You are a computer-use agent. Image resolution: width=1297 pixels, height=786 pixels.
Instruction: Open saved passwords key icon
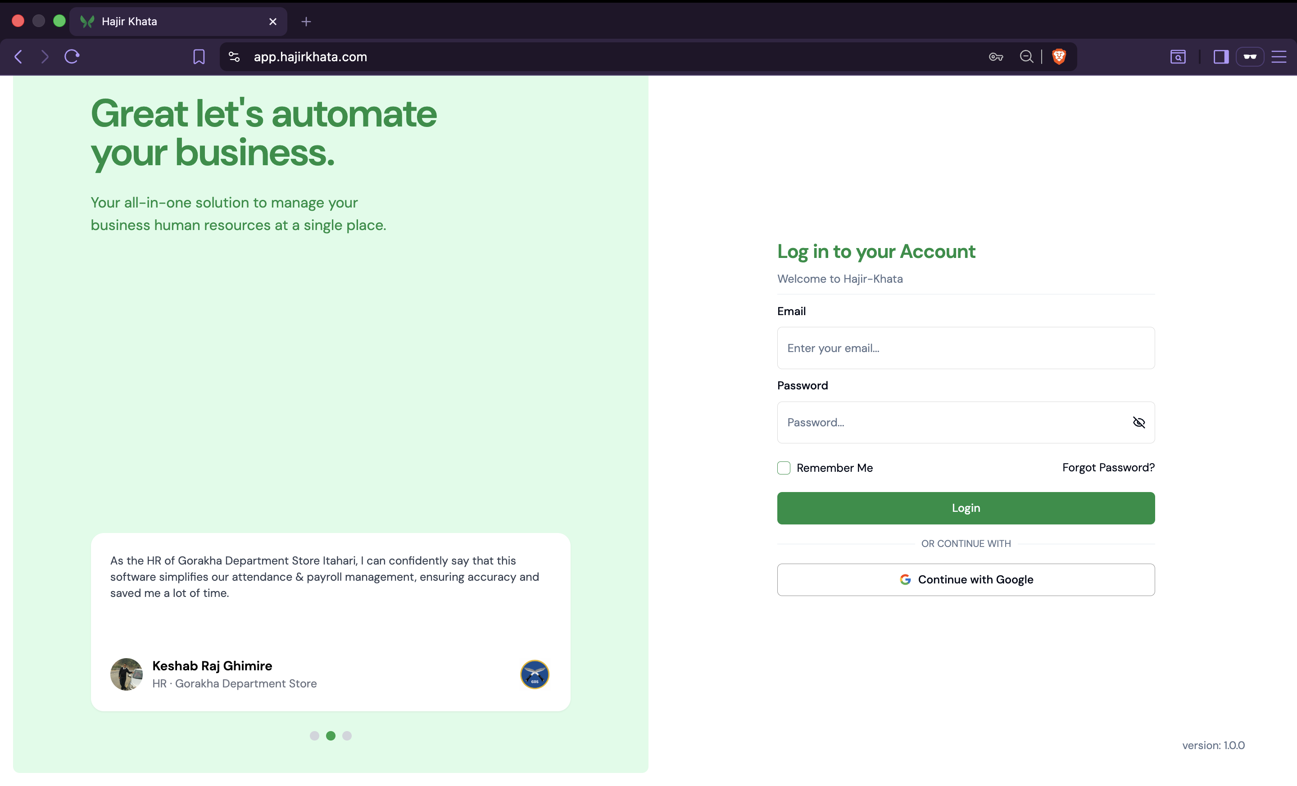click(x=995, y=57)
